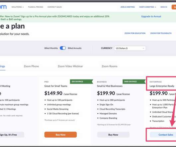This screenshot has height=147, width=176.
Task: Expand Host a Meeting menu
Action: pyautogui.click(x=147, y=7)
